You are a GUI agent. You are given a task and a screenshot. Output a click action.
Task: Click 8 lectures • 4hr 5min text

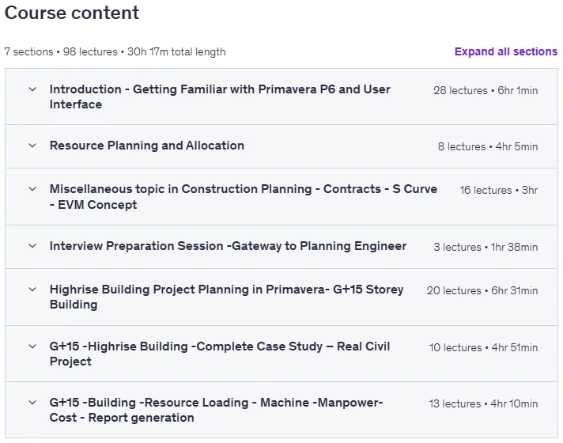click(488, 146)
